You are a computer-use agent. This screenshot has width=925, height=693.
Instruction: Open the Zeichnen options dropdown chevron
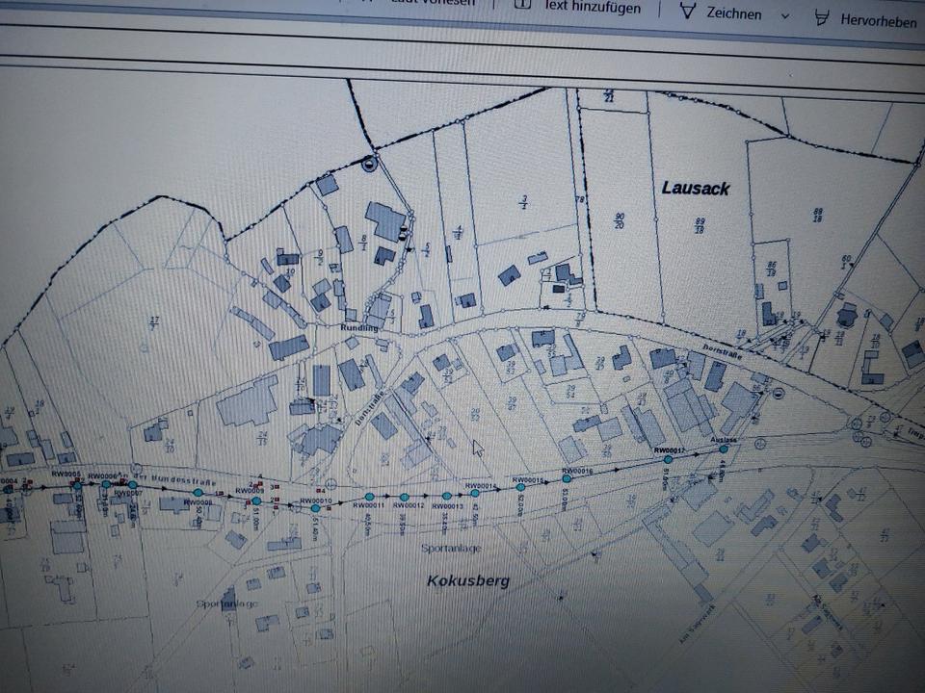coord(784,16)
